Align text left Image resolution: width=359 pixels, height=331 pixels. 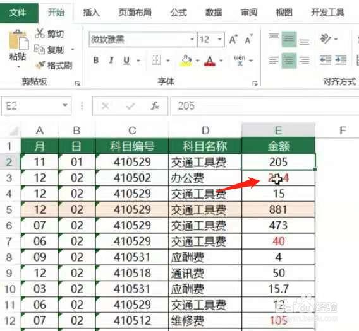[274, 61]
